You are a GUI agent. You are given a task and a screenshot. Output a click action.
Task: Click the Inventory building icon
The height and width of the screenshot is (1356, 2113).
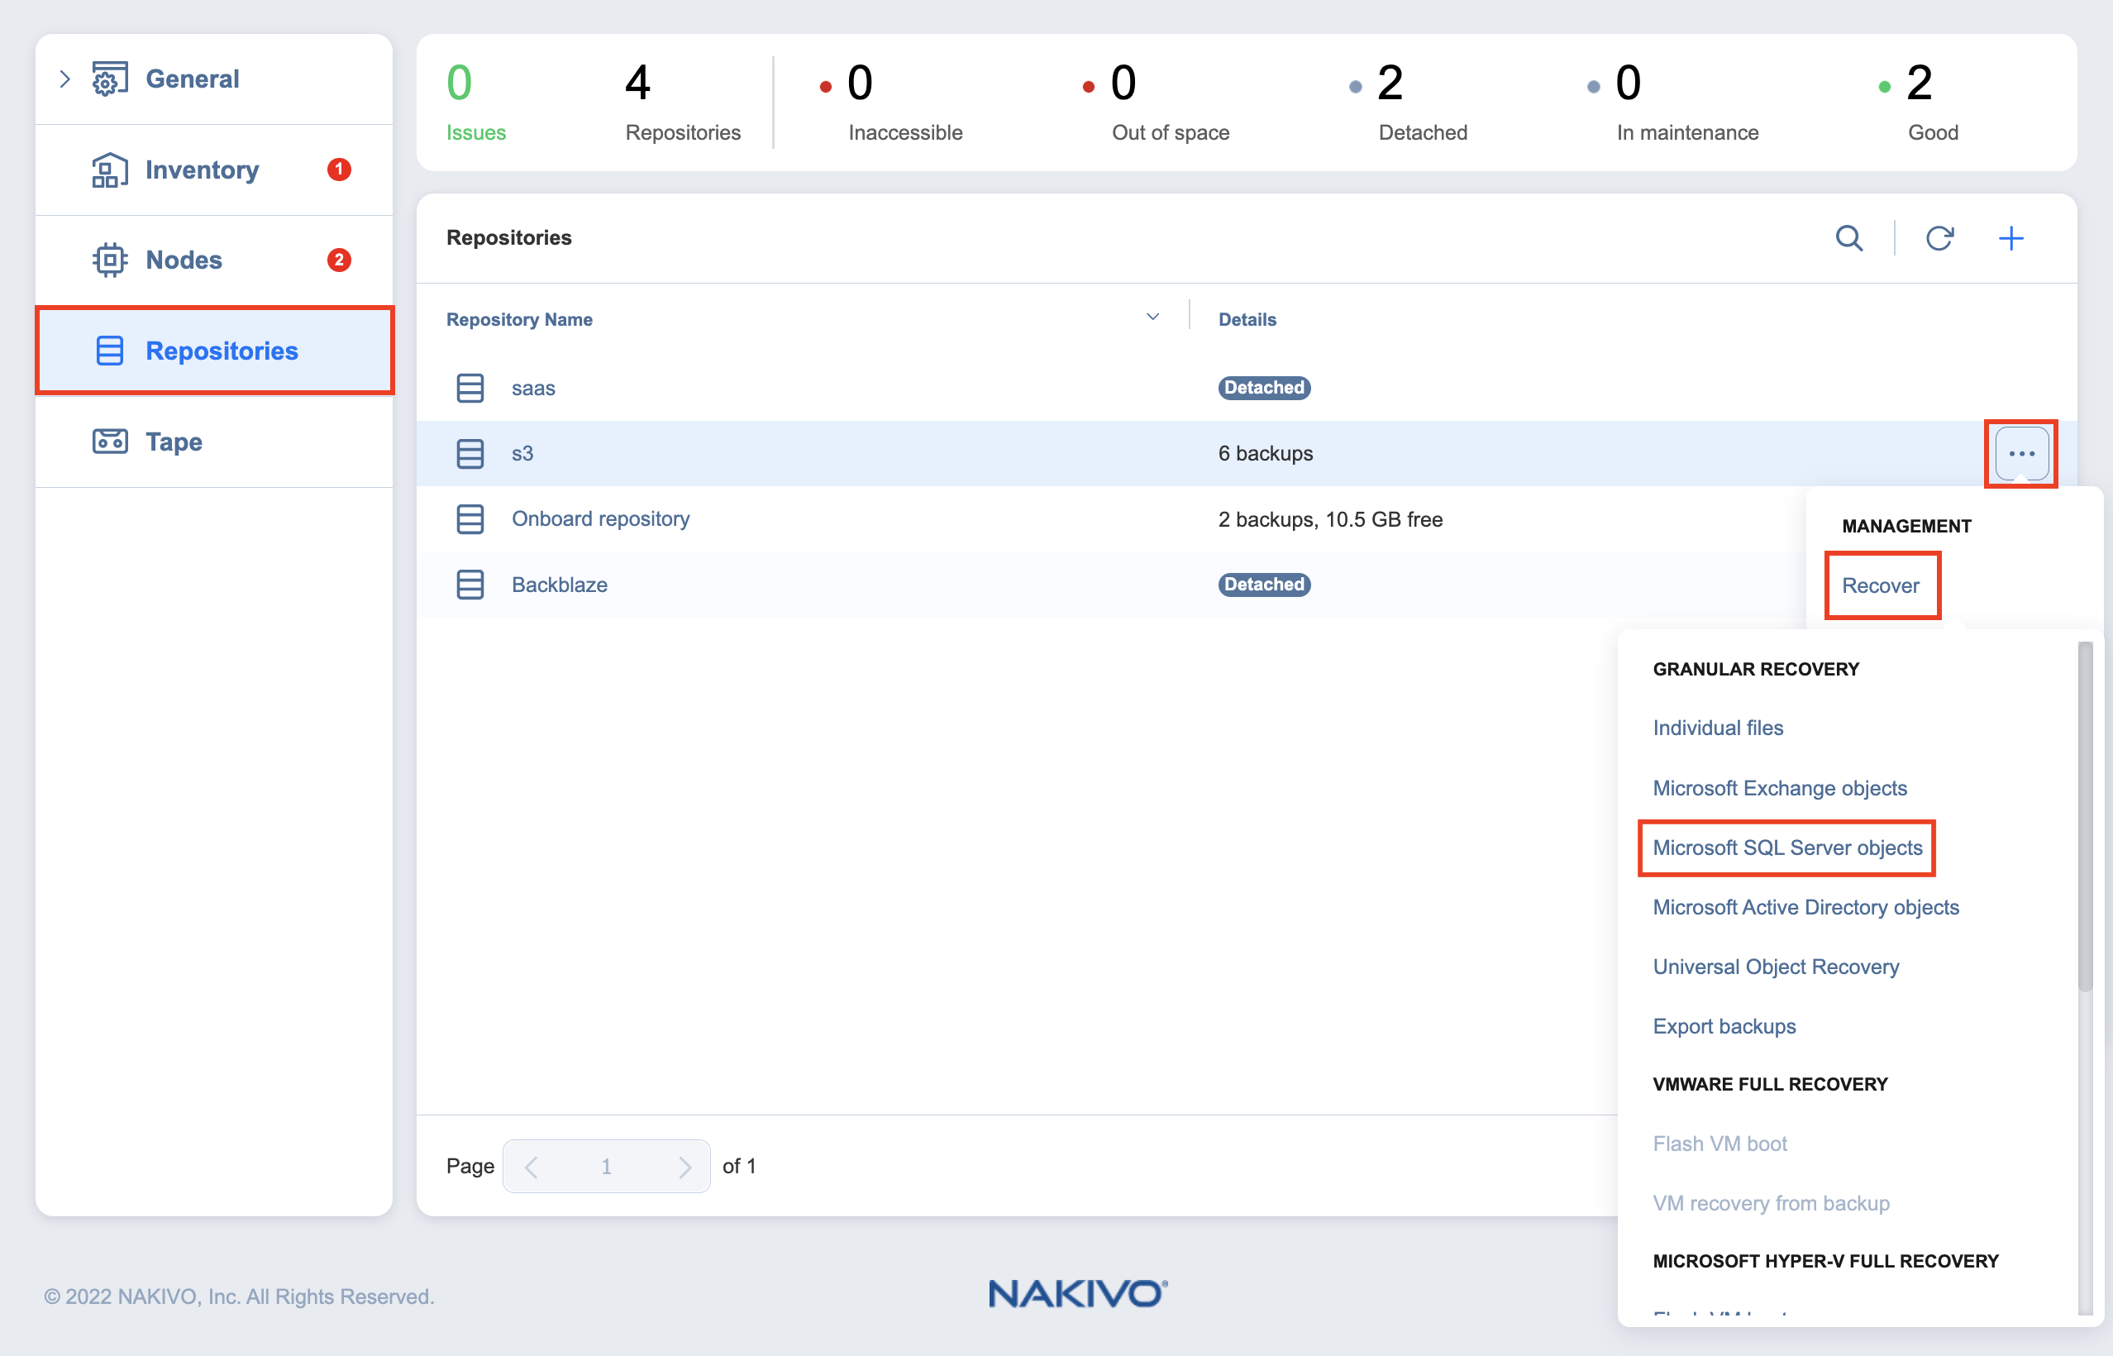tap(110, 170)
